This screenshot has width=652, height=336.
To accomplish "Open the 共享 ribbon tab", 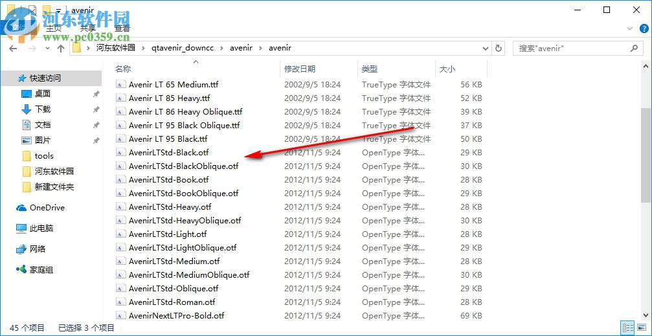I will click(88, 28).
